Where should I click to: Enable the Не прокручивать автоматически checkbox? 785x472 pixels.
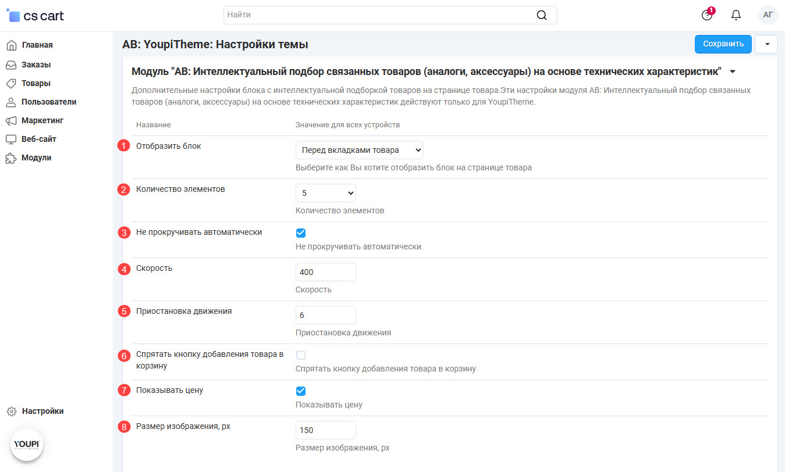301,233
